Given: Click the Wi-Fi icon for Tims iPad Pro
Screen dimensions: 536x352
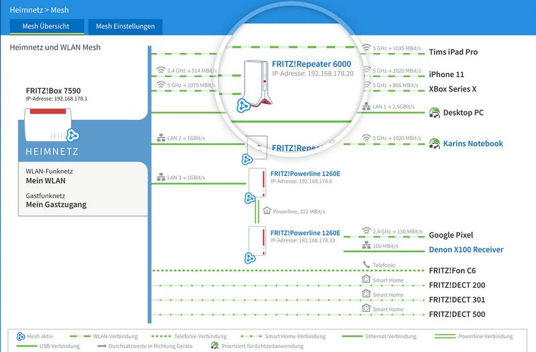Looking at the screenshot, I should pyautogui.click(x=366, y=48).
